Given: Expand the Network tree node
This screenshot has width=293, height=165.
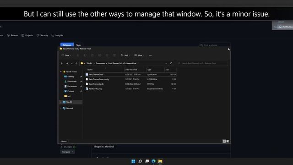Looking at the screenshot, I should pyautogui.click(x=61, y=108).
